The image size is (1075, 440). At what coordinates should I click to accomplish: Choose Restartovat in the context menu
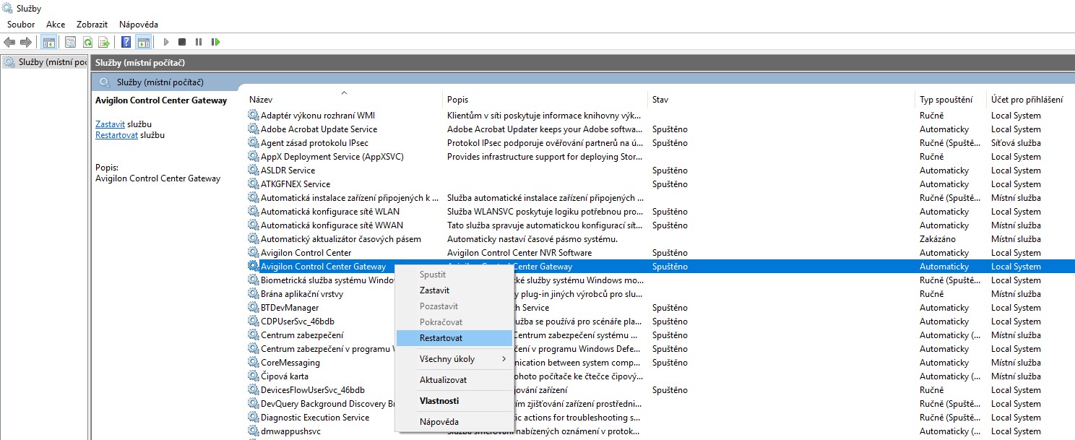pos(441,337)
